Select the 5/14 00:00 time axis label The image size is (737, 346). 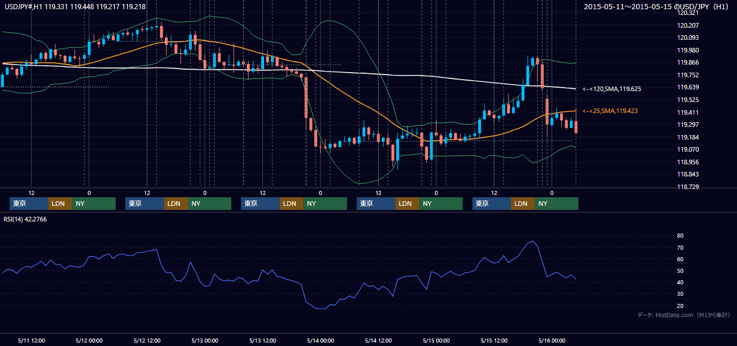[321, 340]
